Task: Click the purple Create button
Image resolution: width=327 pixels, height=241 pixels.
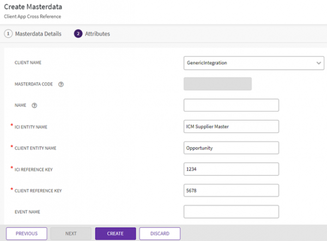Action: click(x=115, y=233)
